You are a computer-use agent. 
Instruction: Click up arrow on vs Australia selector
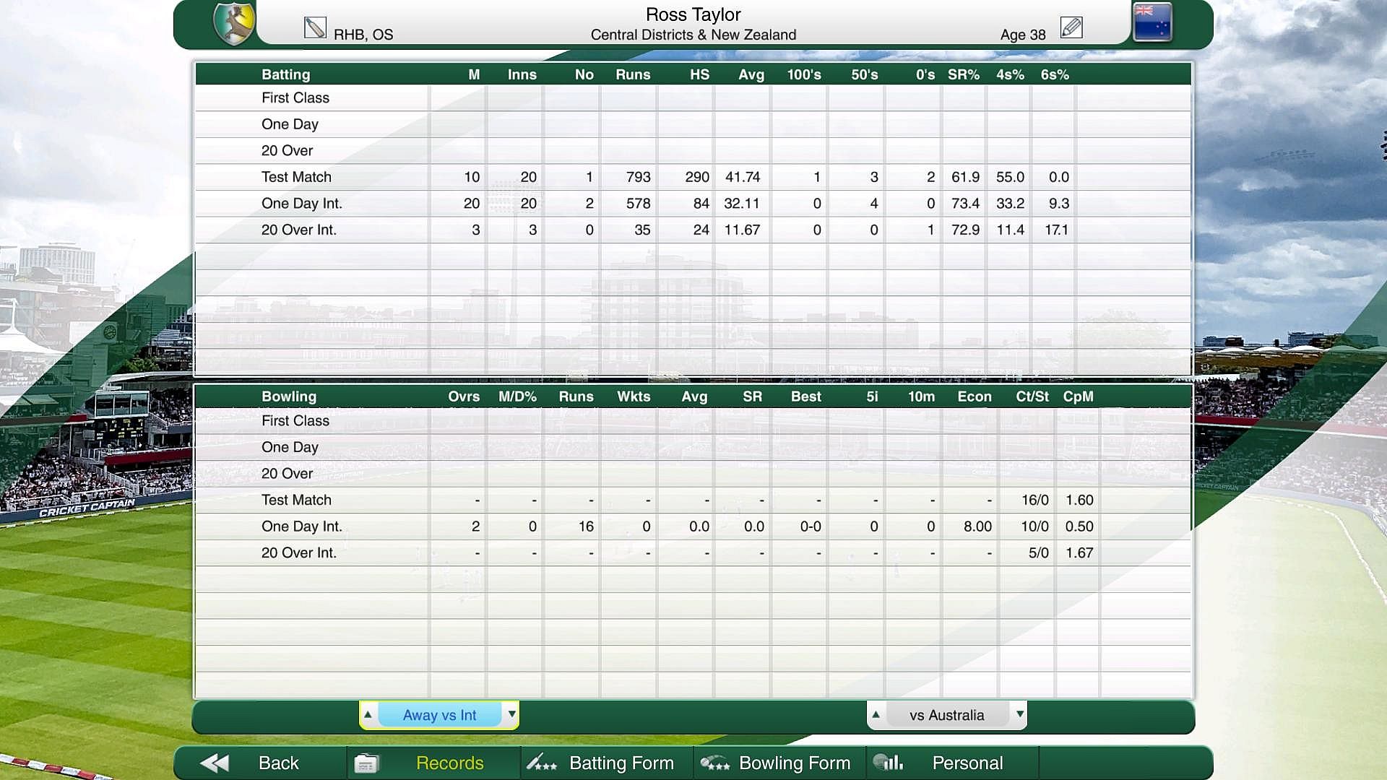click(x=876, y=714)
